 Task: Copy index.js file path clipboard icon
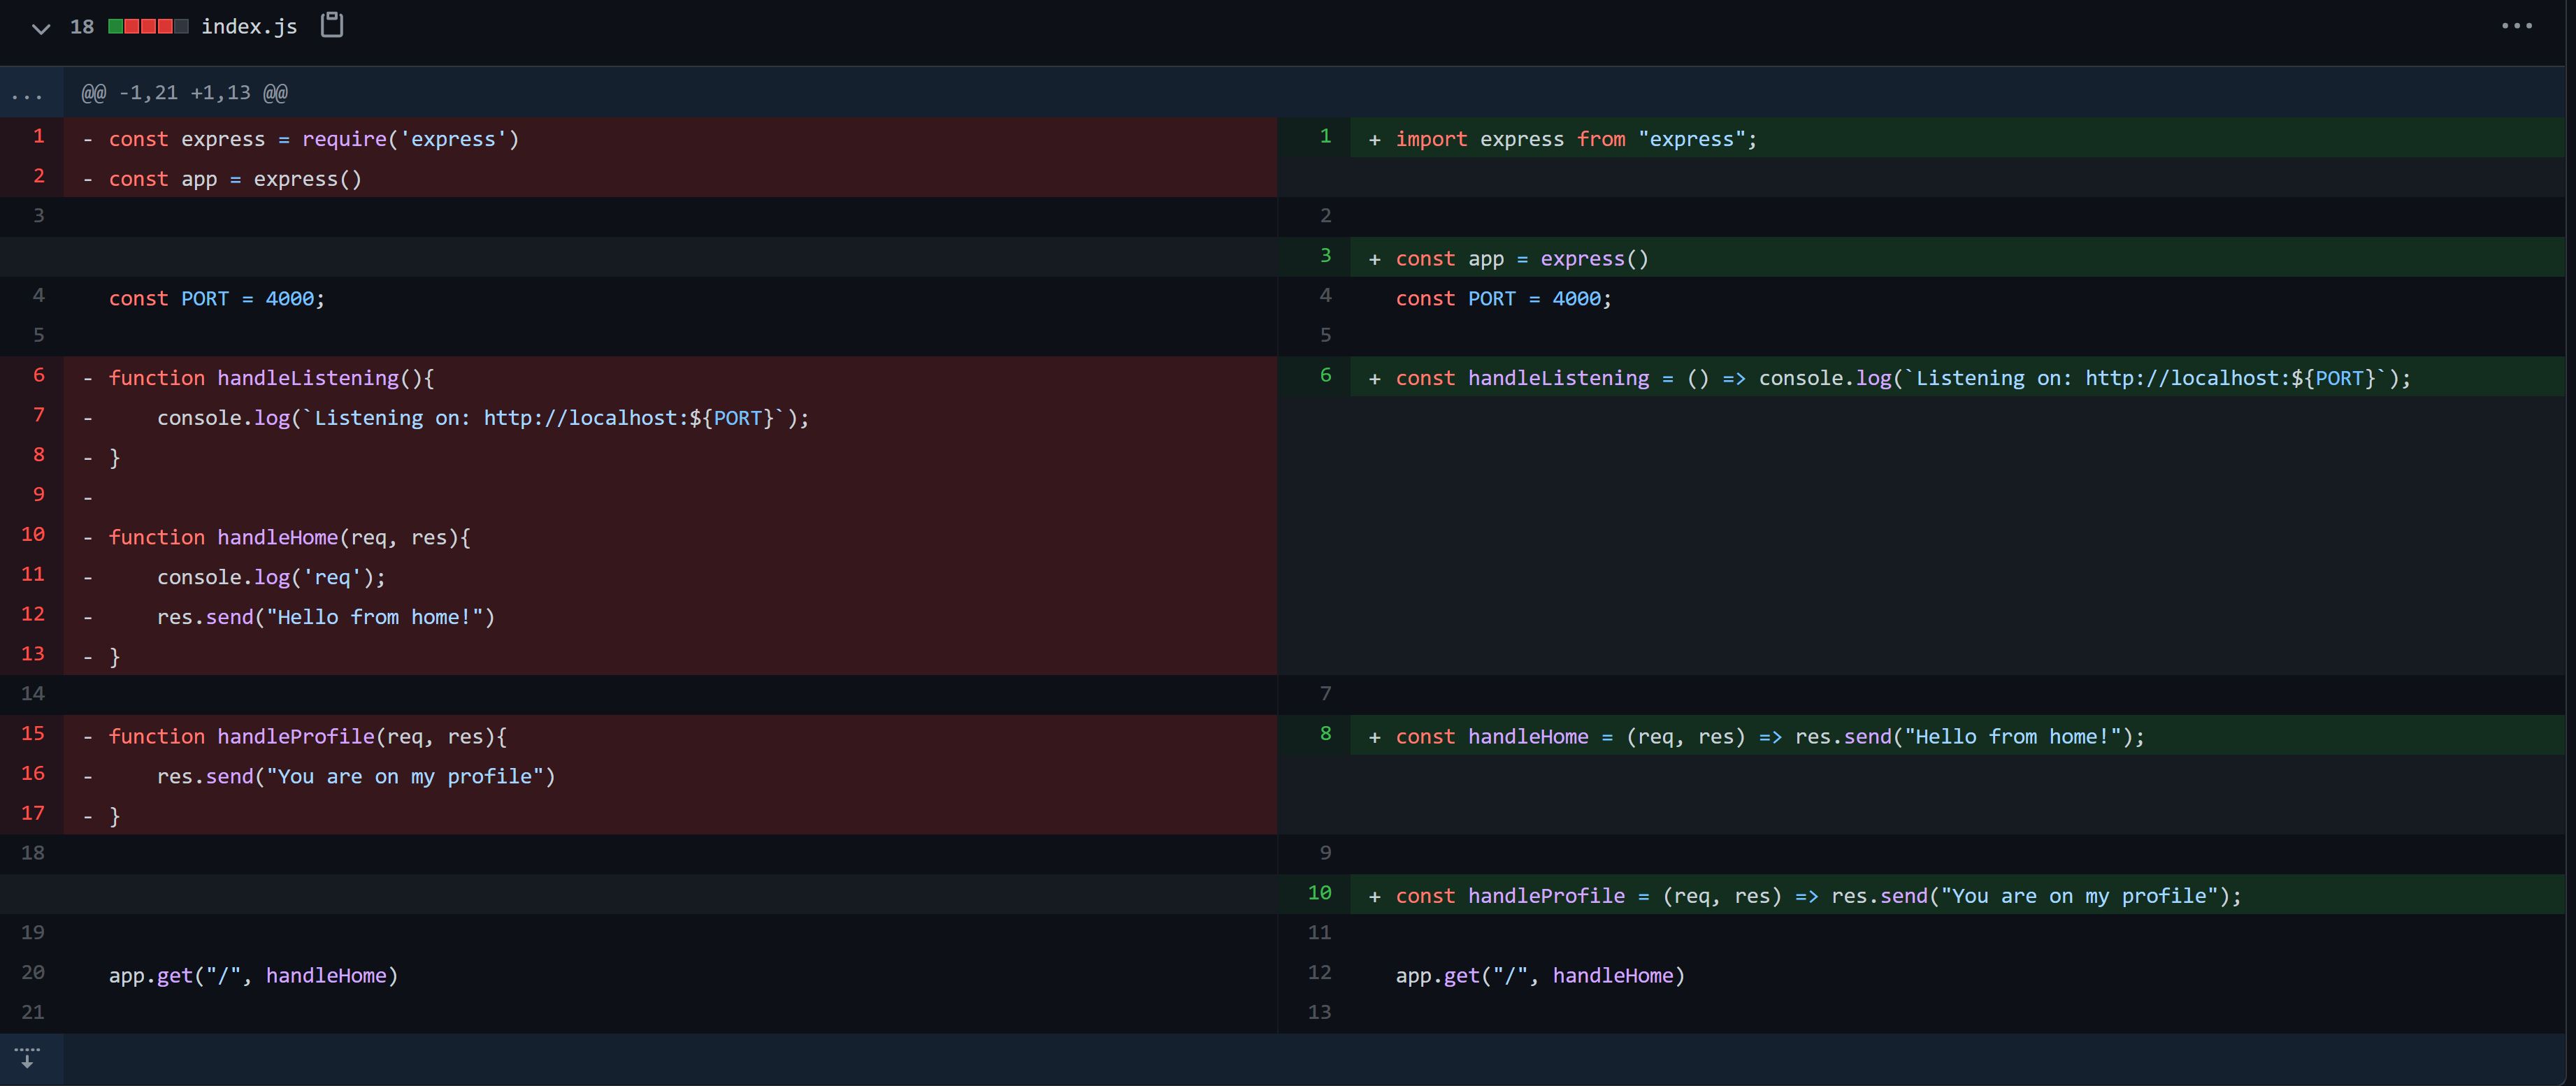(332, 26)
